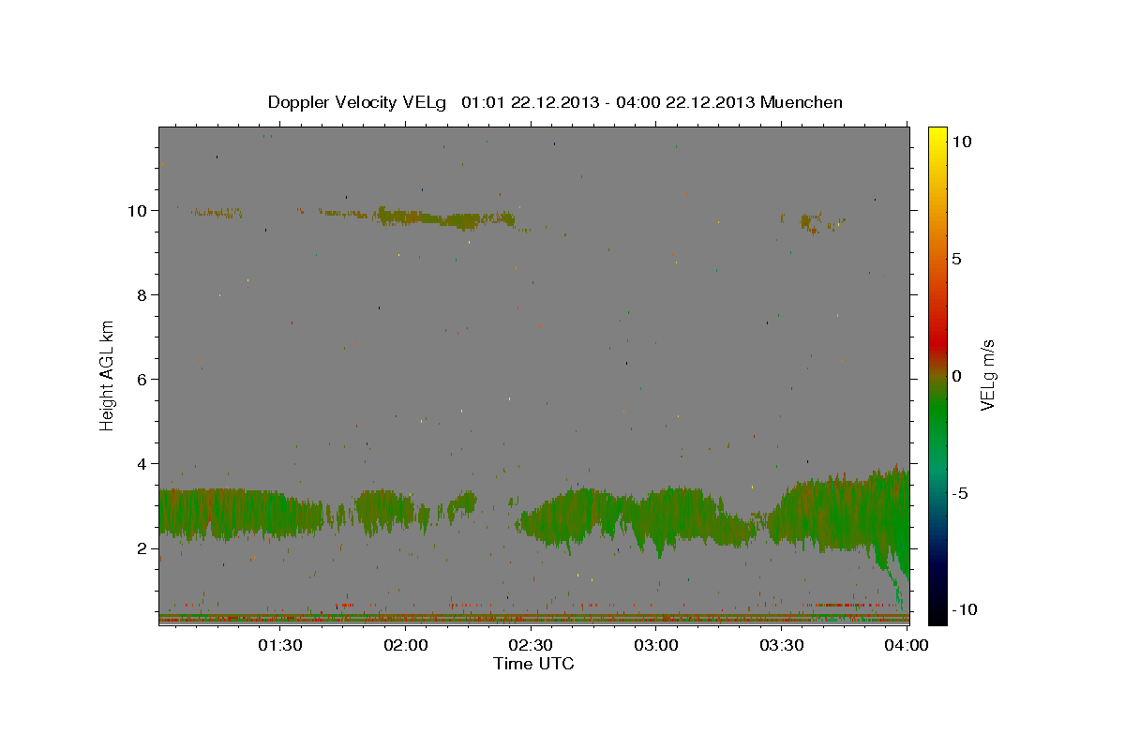
Task: Click the 03:30 time tick label
Action: 781,645
